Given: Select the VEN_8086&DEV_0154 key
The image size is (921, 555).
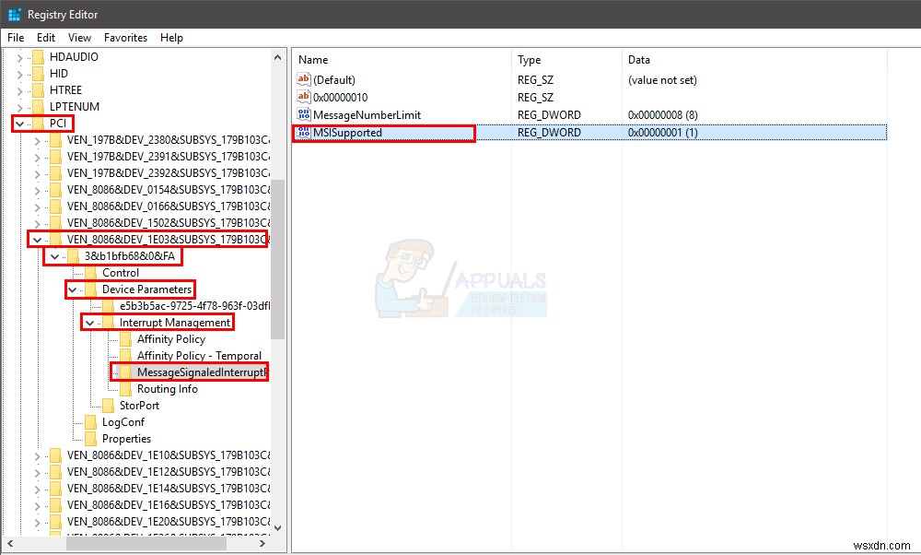Looking at the screenshot, I should click(168, 189).
